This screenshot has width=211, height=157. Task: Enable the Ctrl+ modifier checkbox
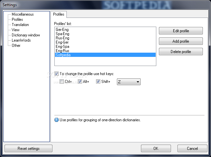[x=62, y=81]
